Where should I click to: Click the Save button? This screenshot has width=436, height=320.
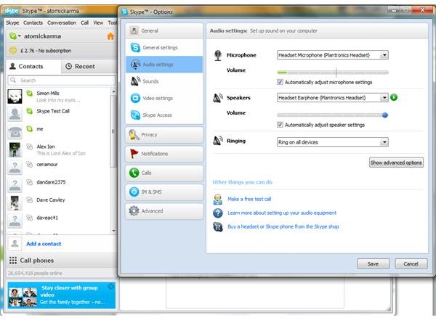[x=374, y=263]
